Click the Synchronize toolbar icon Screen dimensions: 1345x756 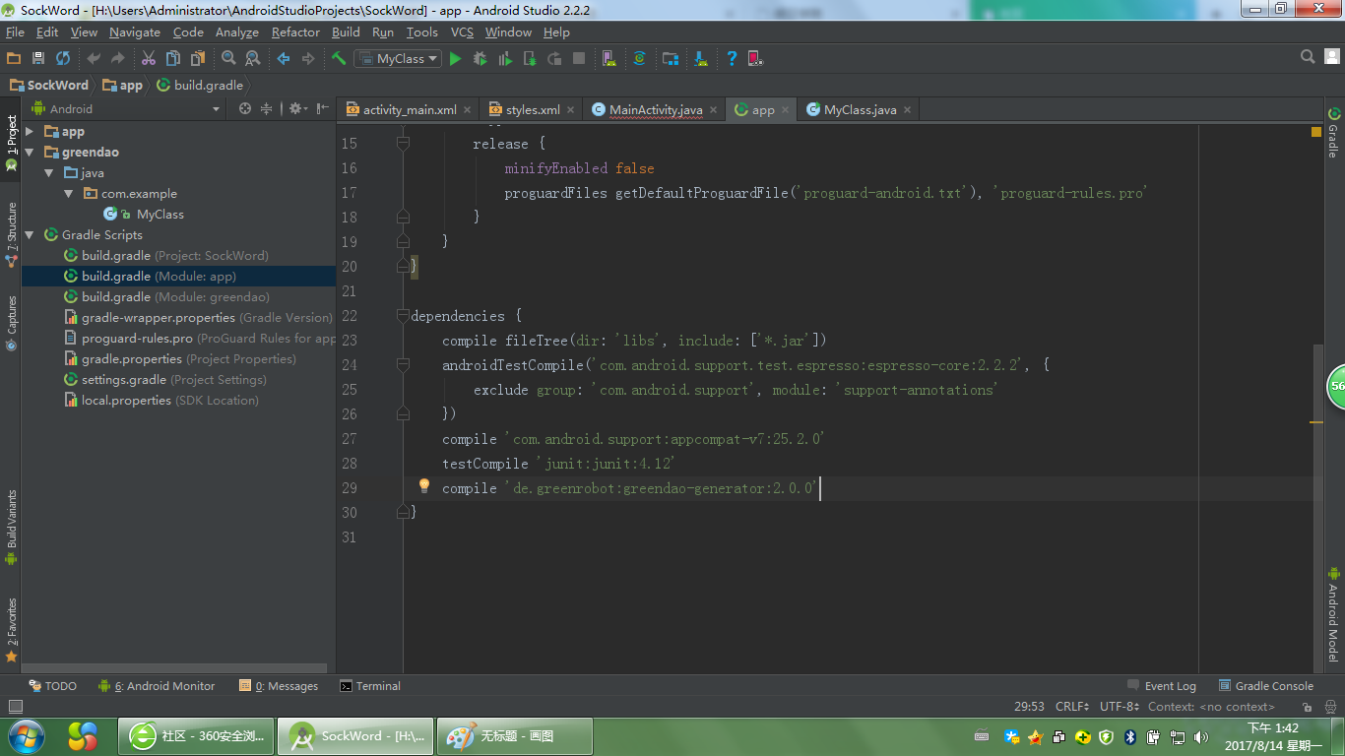63,59
